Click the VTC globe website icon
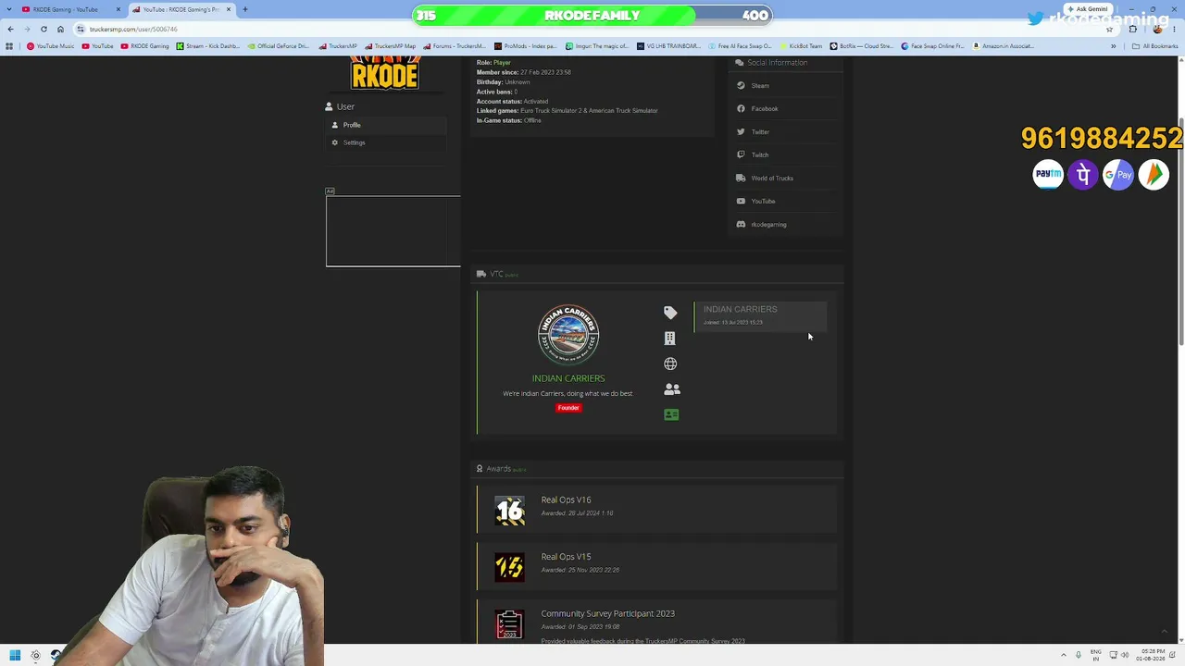Screen dimensions: 1185x666 point(670,364)
